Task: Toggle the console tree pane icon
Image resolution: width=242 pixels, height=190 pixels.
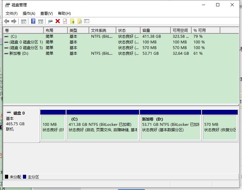Action: pyautogui.click(x=24, y=21)
